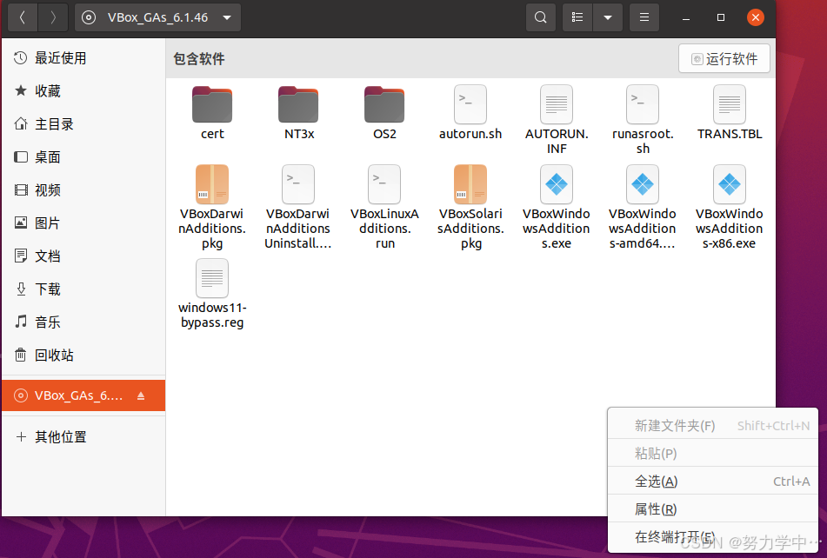Viewport: 827px width, 558px height.
Task: Select VBoxWindowsAdditions-amd64 exe icon
Action: tap(643, 184)
